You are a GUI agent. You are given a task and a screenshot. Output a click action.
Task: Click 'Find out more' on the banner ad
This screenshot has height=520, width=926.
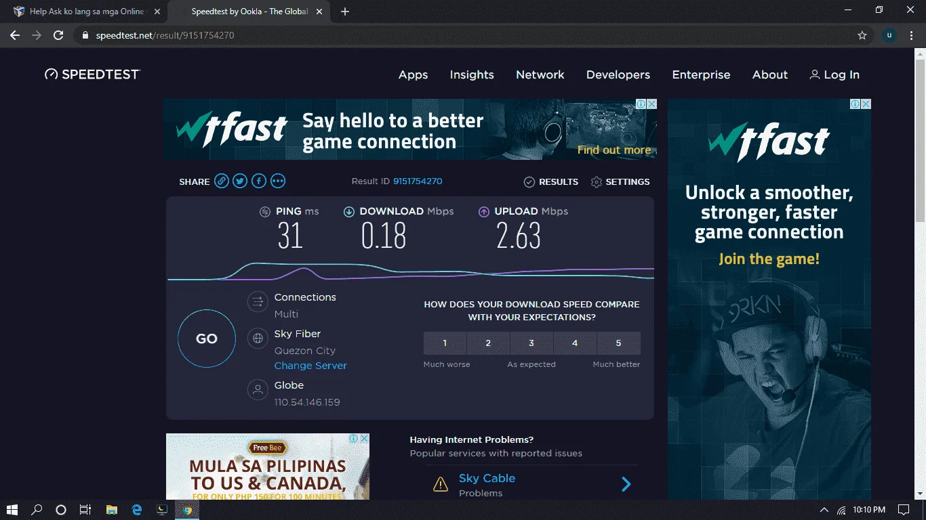(614, 150)
